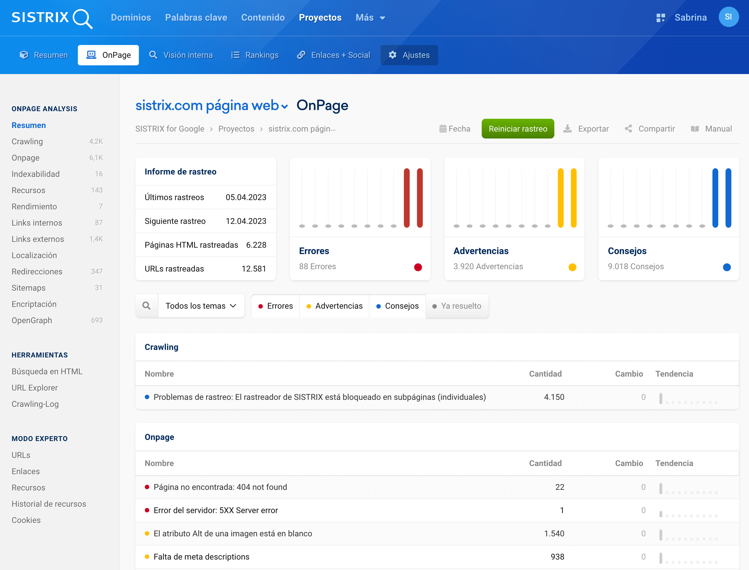Click the Exportar download icon
749x570 pixels.
[567, 129]
